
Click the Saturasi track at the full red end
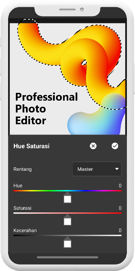[120, 213]
